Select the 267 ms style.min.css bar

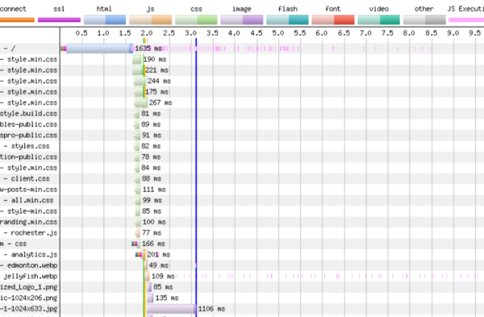coord(141,102)
